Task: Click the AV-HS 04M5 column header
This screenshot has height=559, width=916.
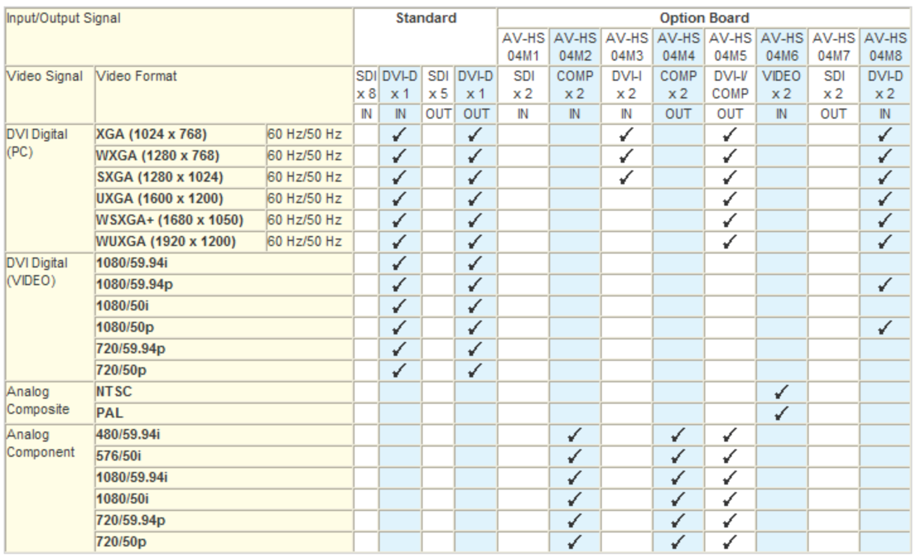Action: 730,47
